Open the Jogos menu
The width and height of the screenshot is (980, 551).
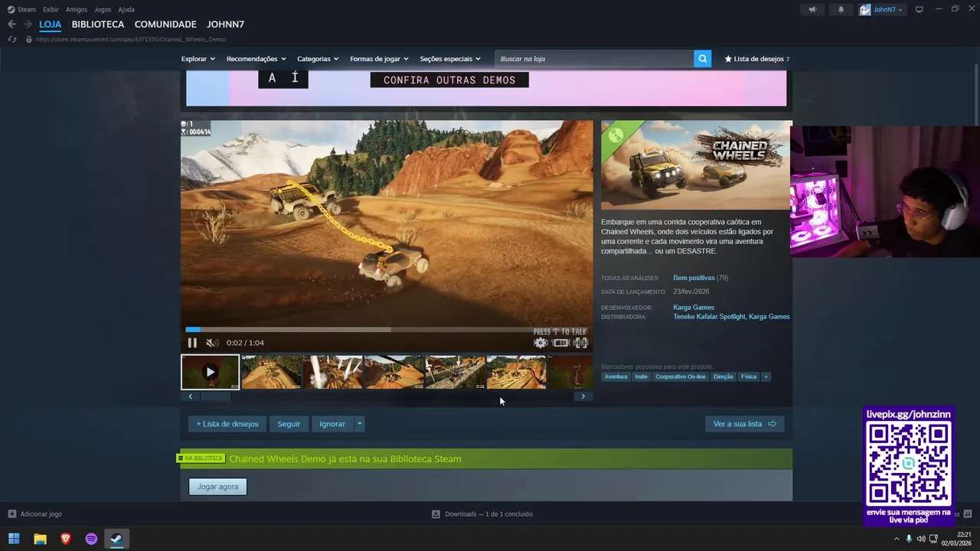[103, 9]
